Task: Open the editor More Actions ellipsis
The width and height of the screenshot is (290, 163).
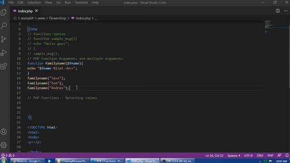Action: (286, 11)
